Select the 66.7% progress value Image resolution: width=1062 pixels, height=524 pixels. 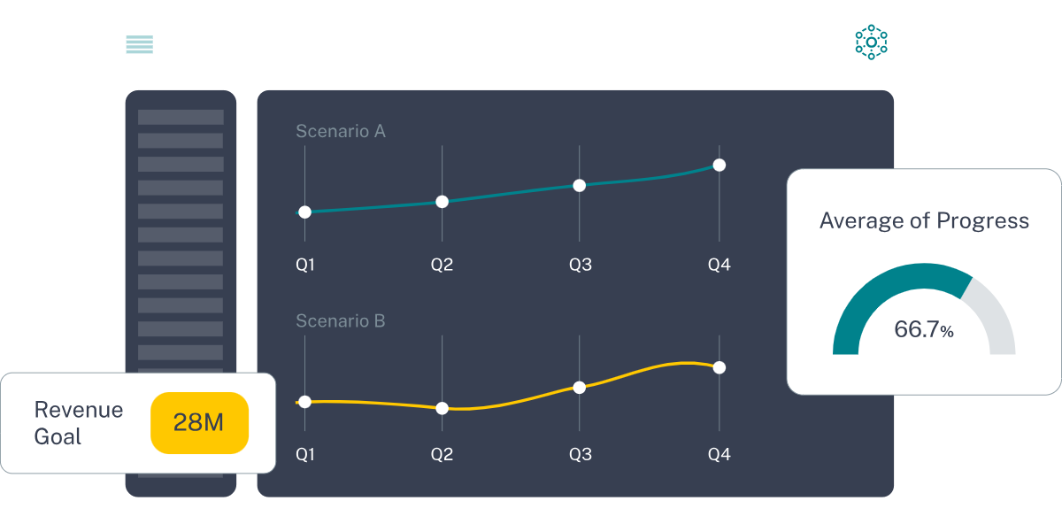click(923, 330)
